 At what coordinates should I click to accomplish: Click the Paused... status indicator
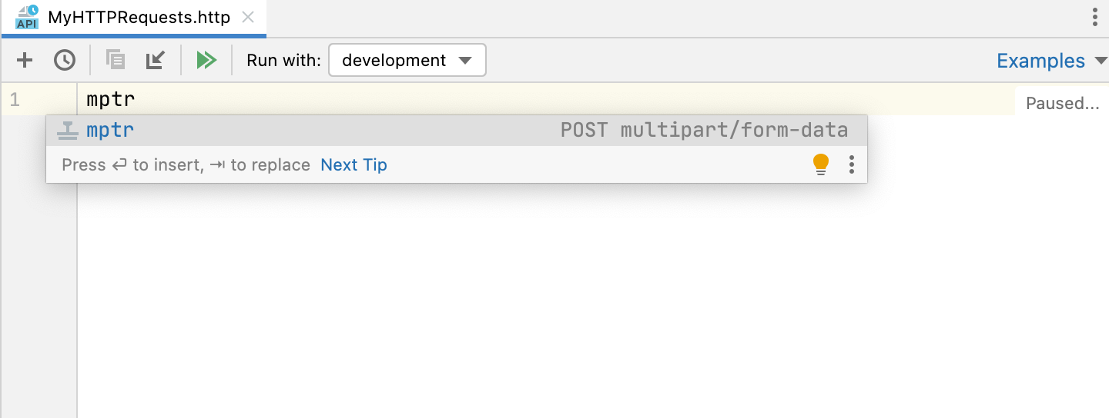tap(1062, 104)
